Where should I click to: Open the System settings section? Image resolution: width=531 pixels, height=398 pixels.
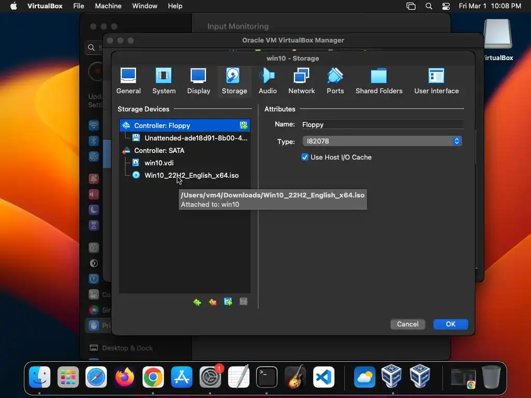click(164, 81)
